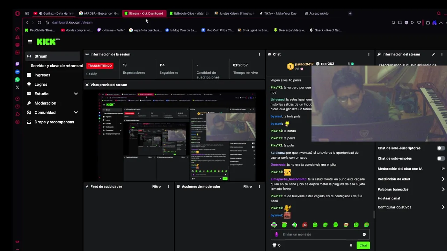
Task: Click the red angry face emote
Action: pos(305,225)
